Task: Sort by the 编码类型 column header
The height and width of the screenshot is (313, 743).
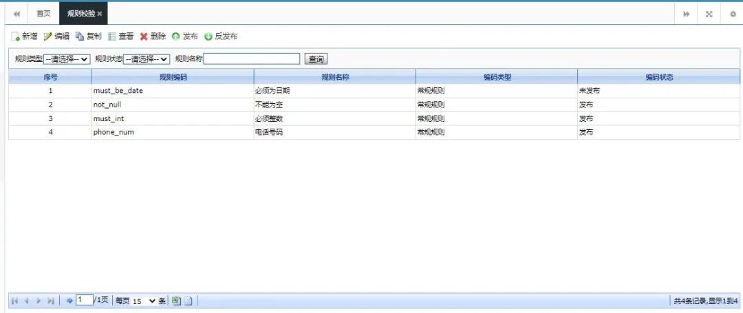Action: click(497, 77)
